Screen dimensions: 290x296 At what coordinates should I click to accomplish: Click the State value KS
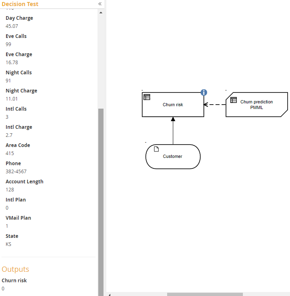tap(8, 244)
